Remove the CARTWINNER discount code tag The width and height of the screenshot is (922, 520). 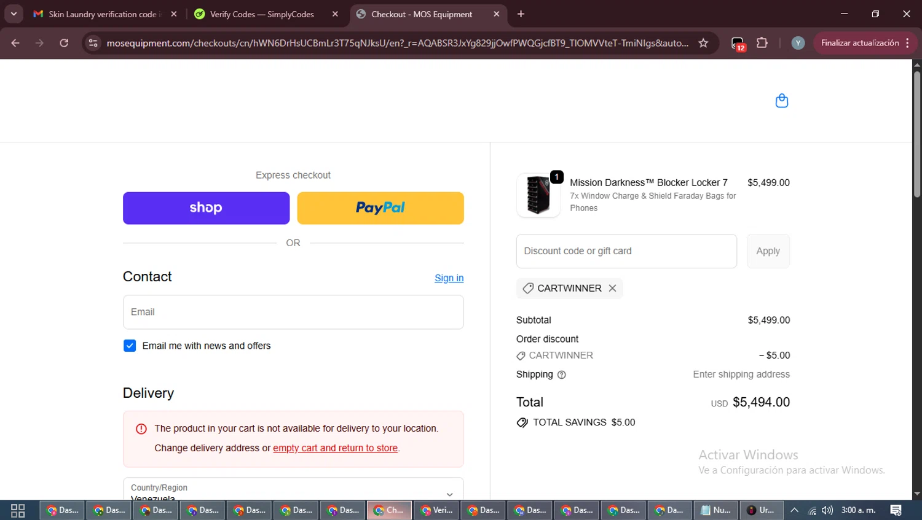pyautogui.click(x=612, y=288)
